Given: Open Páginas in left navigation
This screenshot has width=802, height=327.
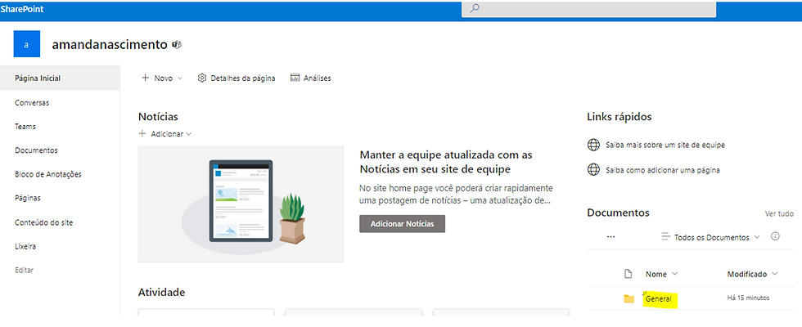Looking at the screenshot, I should [x=28, y=198].
